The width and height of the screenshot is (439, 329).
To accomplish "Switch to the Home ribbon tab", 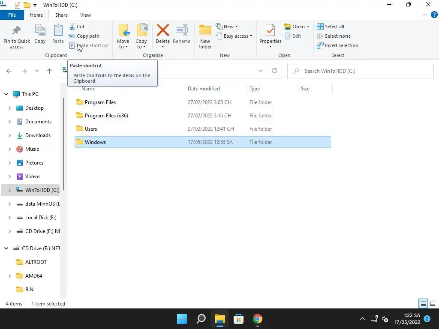I will [x=36, y=15].
